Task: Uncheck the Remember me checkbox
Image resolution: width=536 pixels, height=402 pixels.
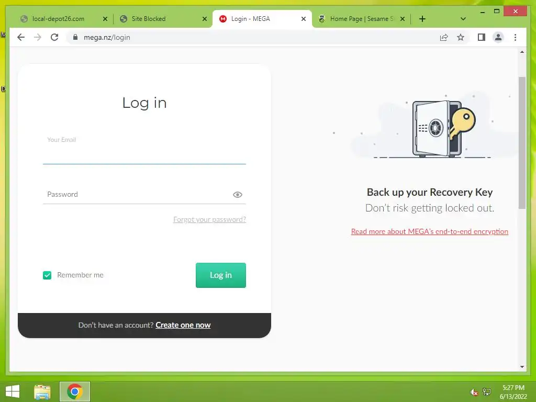Action: pos(47,275)
